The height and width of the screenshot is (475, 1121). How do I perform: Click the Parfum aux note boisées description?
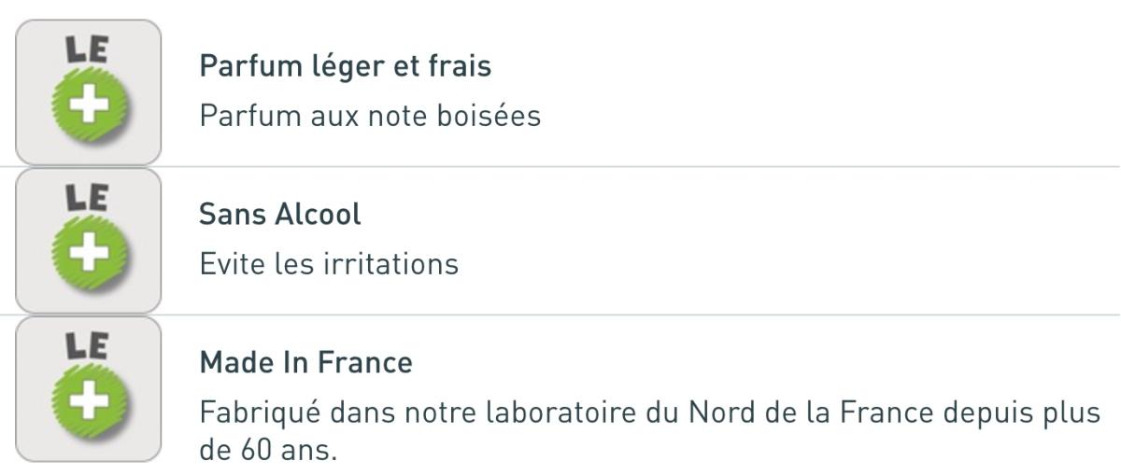tap(370, 117)
